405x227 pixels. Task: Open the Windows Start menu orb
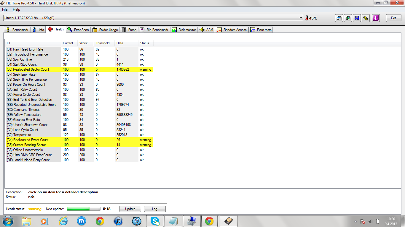pyautogui.click(x=7, y=221)
